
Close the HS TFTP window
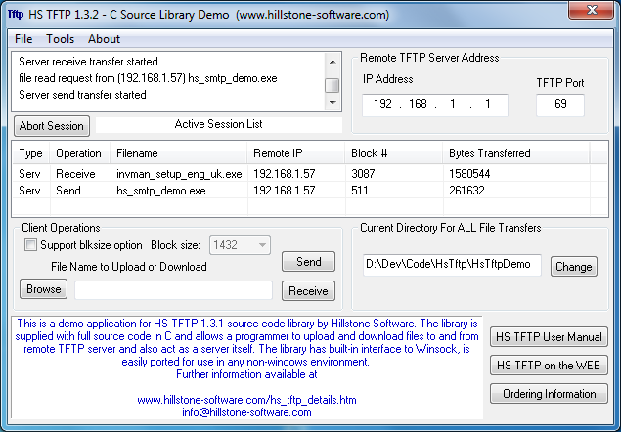click(x=592, y=10)
